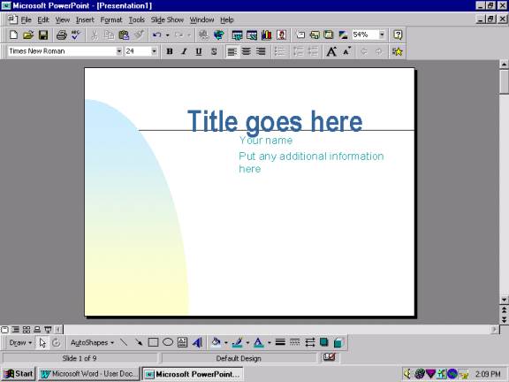Image resolution: width=509 pixels, height=382 pixels.
Task: Toggle Underline formatting
Action: (199, 51)
